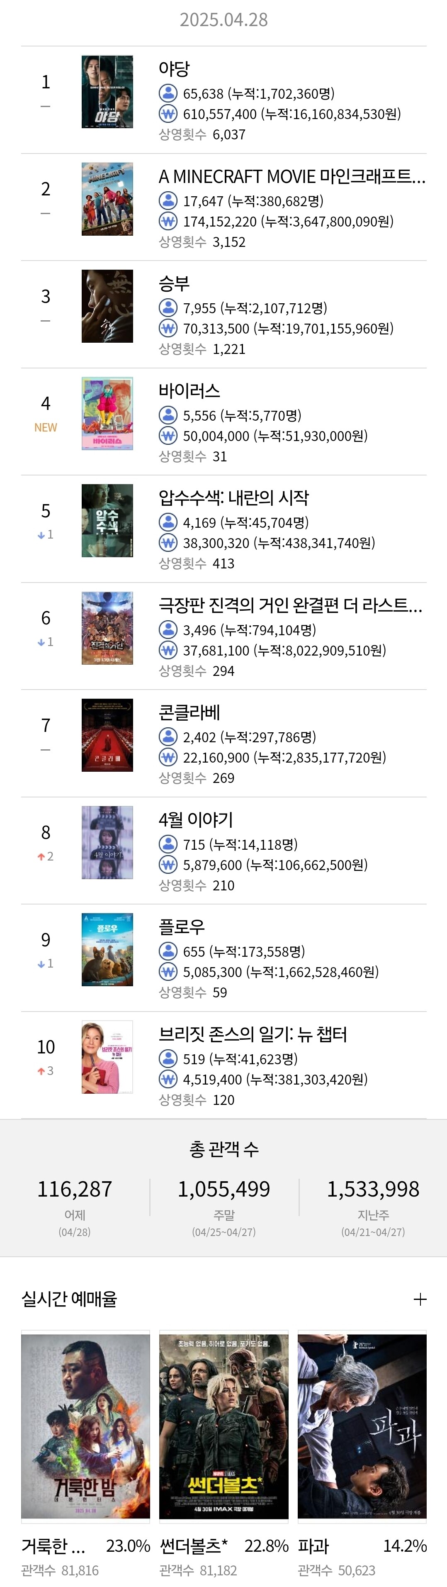The image size is (447, 1587).
Task: Select the 지난주 total audience figure
Action: pos(373,1189)
